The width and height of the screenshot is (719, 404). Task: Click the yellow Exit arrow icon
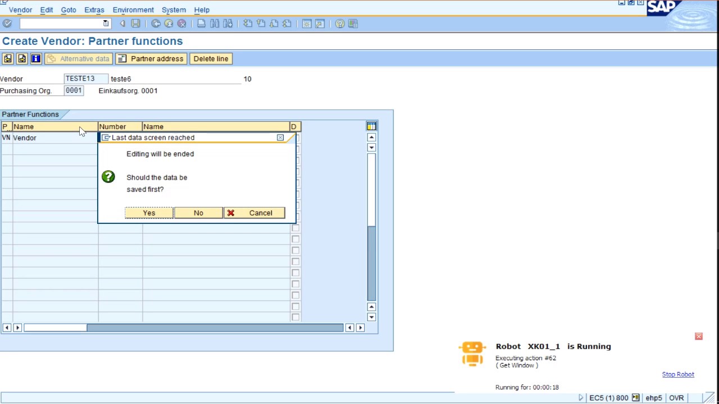(x=169, y=24)
